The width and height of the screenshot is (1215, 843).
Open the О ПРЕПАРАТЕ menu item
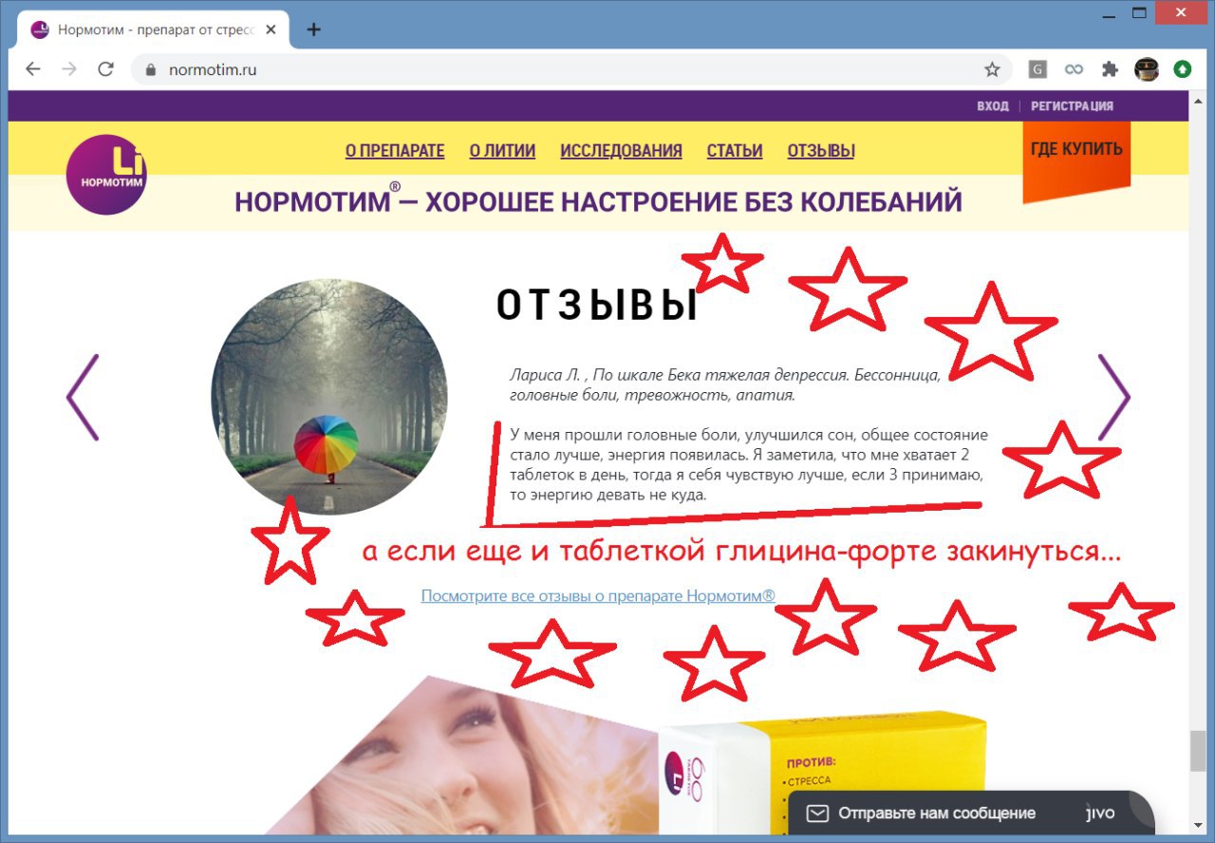click(395, 151)
